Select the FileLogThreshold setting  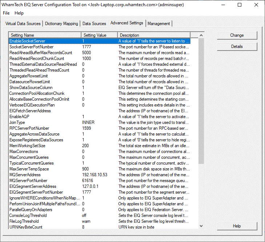click(100, 221)
